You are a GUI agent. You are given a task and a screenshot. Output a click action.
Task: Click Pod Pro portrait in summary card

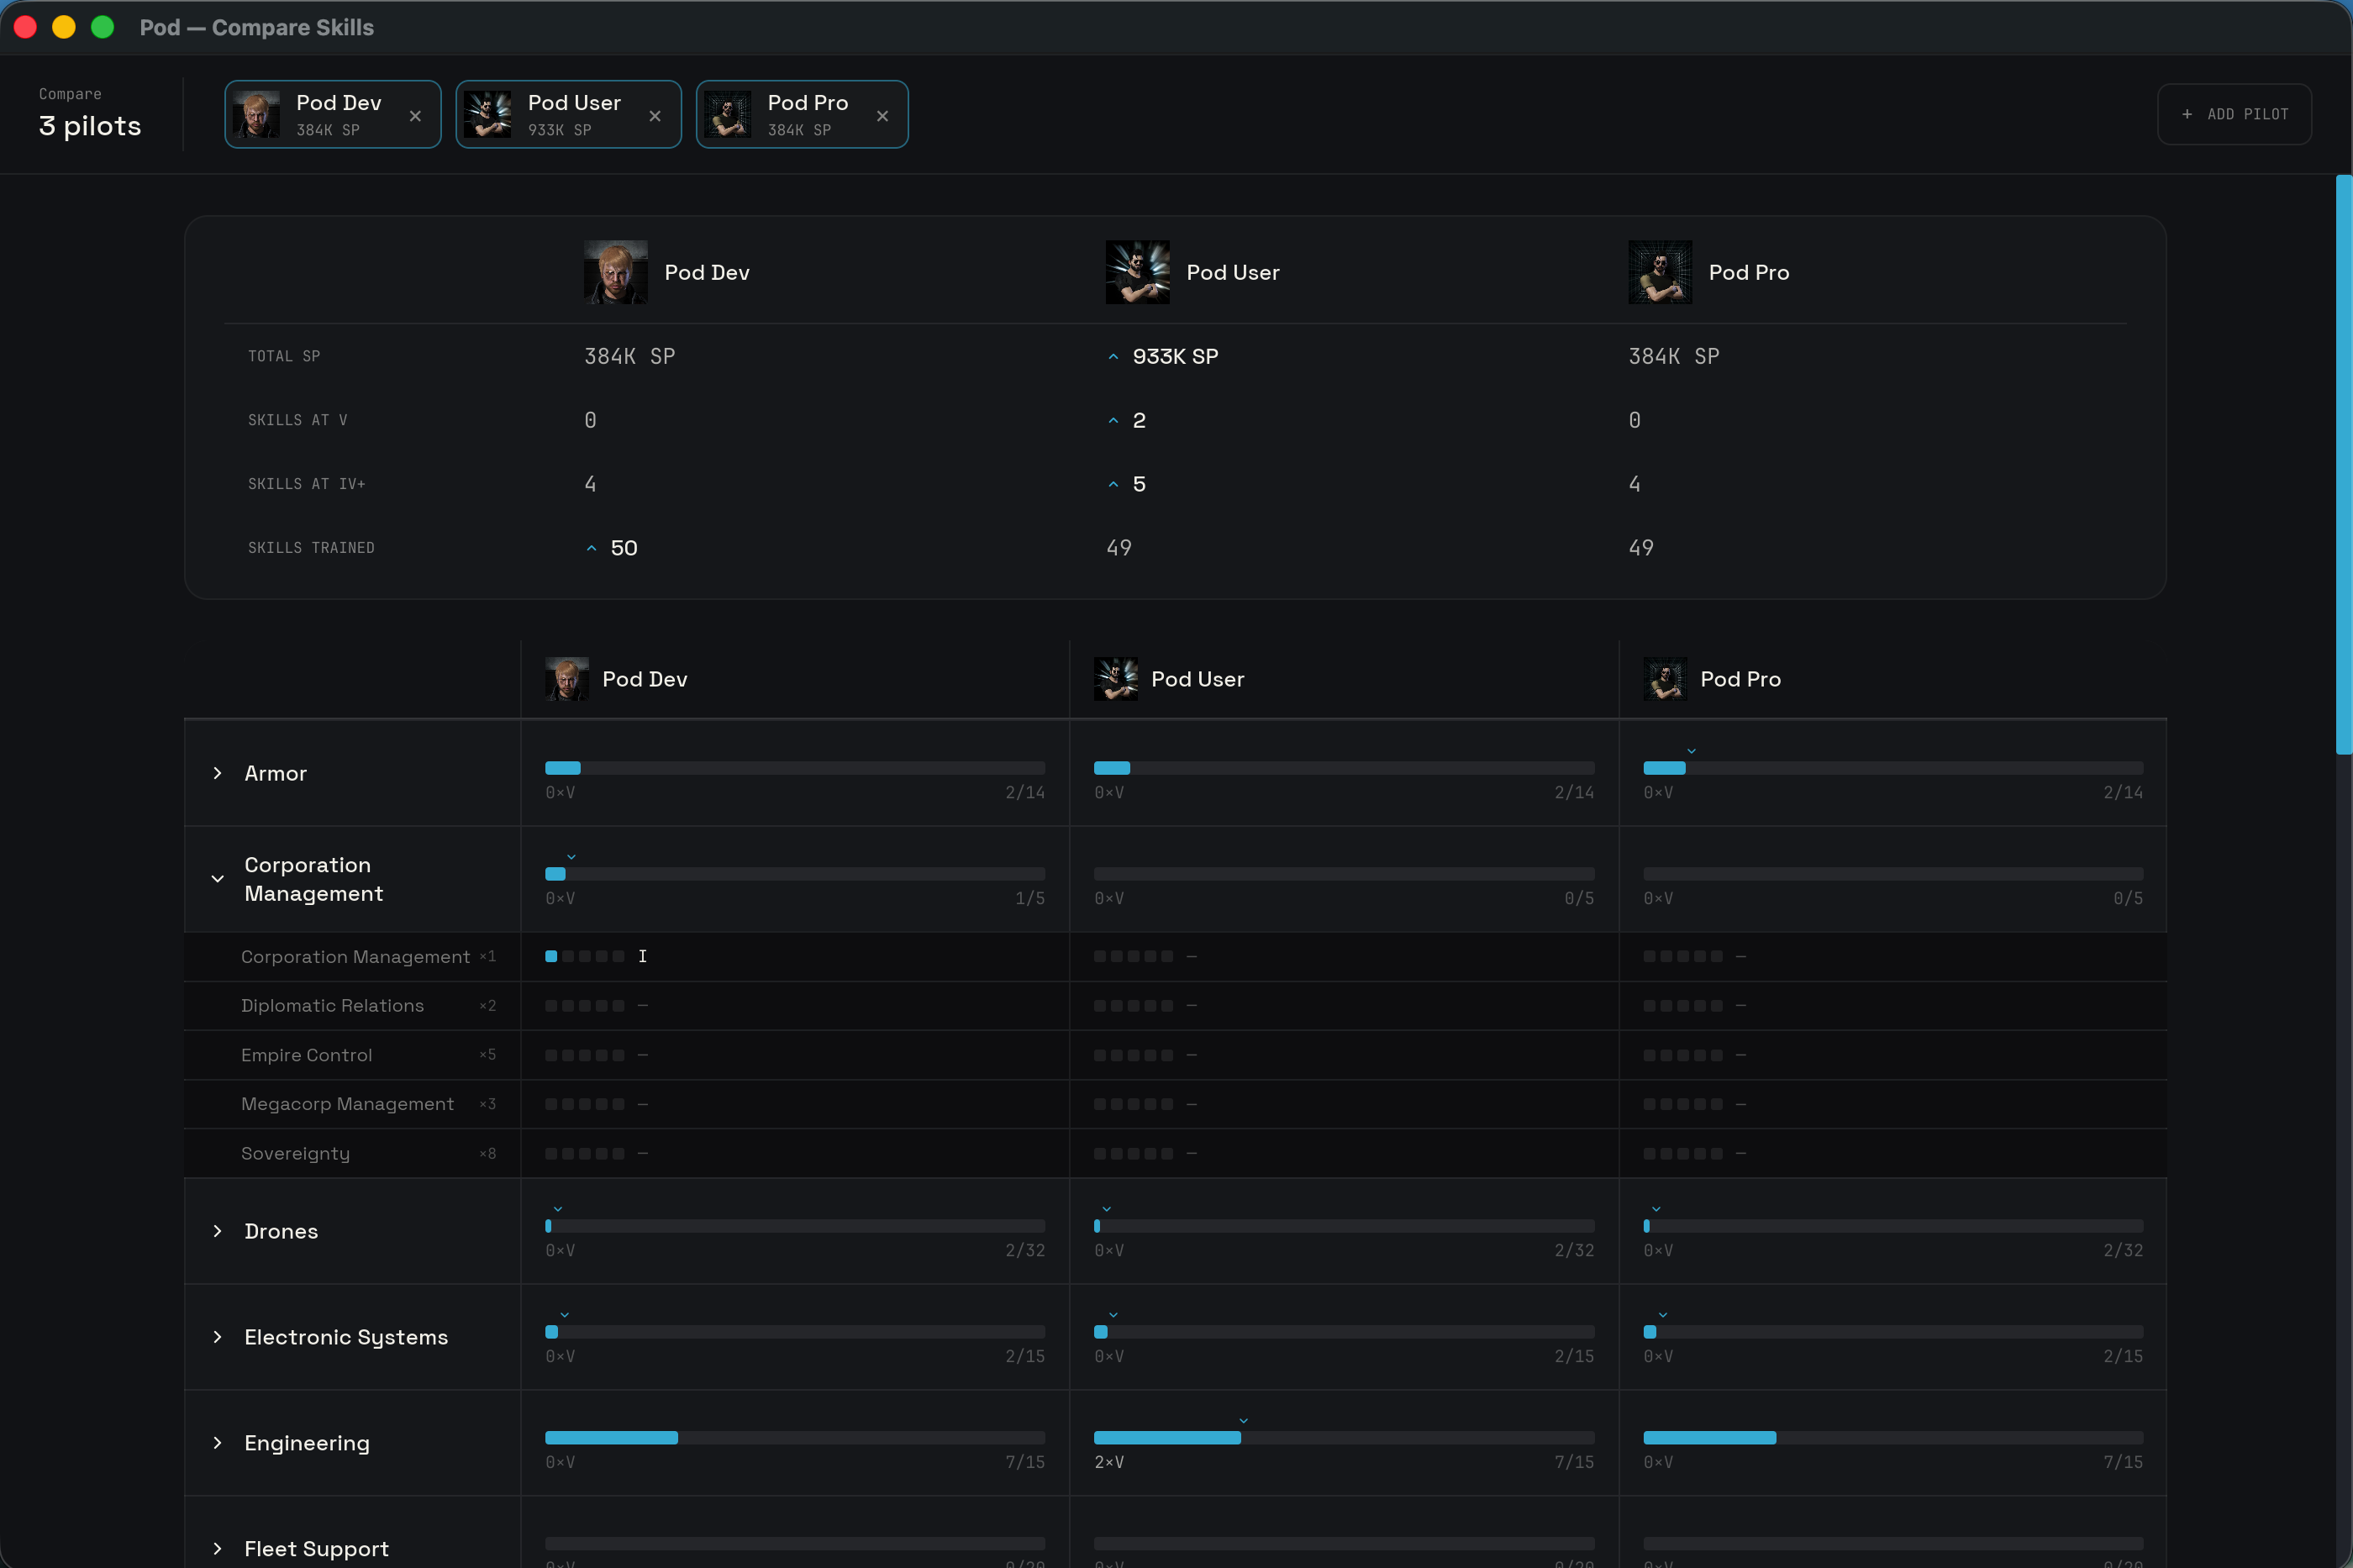pyautogui.click(x=1660, y=272)
